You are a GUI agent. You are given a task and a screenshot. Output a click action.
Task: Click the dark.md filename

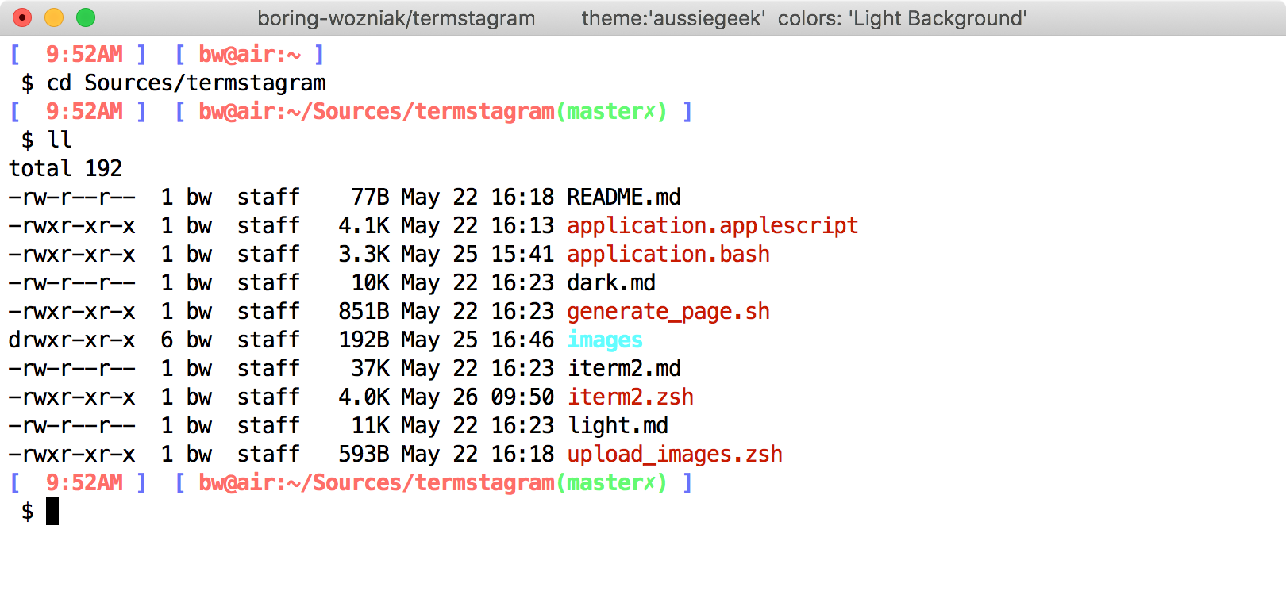[x=611, y=282]
